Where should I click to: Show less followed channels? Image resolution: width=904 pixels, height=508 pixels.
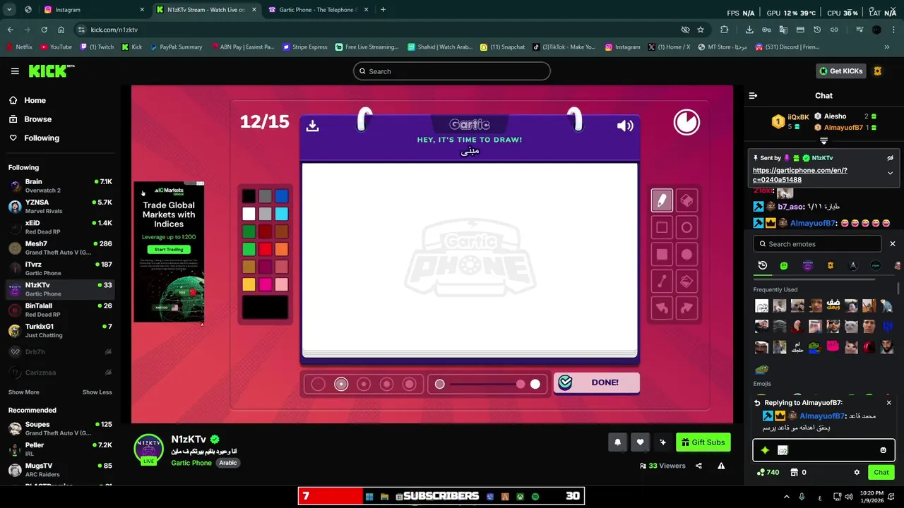tap(97, 392)
